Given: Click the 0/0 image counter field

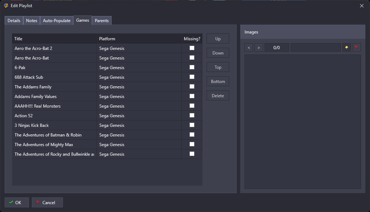Looking at the screenshot, I should [277, 47].
